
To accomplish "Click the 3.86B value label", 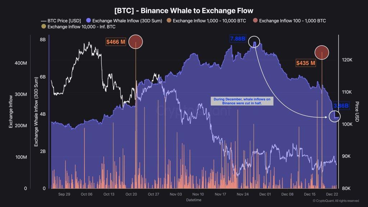I will 341,106.
